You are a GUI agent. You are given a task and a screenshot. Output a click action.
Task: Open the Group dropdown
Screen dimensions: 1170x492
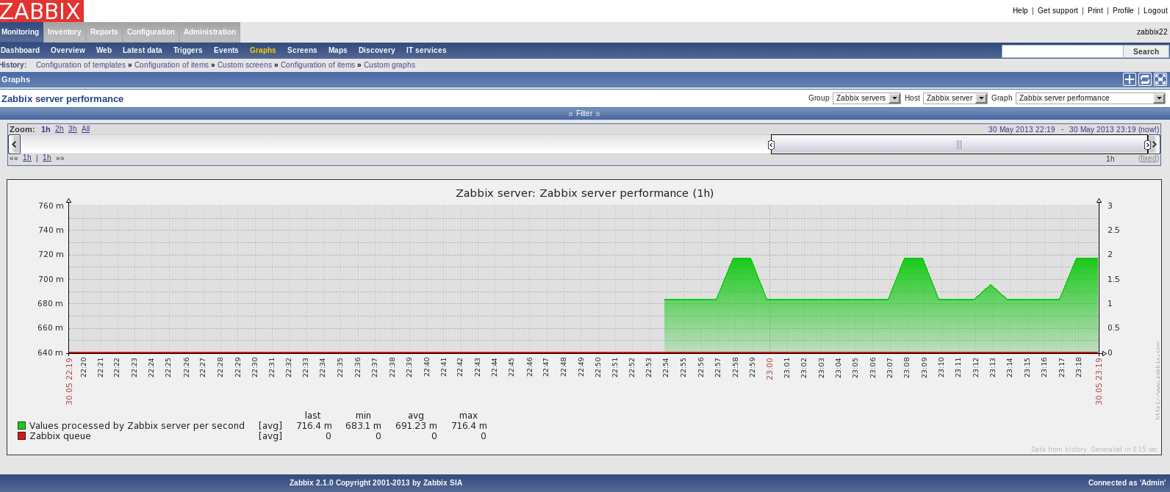click(866, 98)
